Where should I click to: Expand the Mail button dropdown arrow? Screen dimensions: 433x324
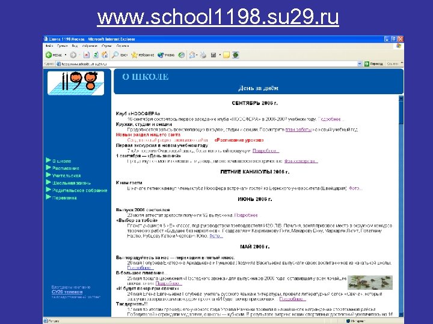tap(197, 55)
